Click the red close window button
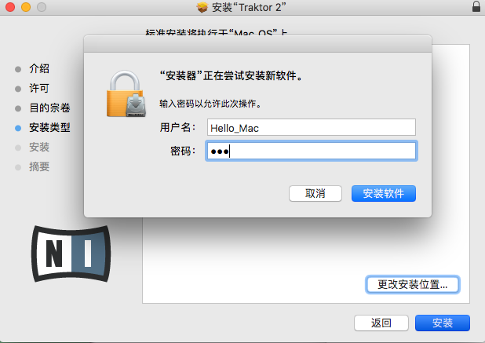 point(10,7)
